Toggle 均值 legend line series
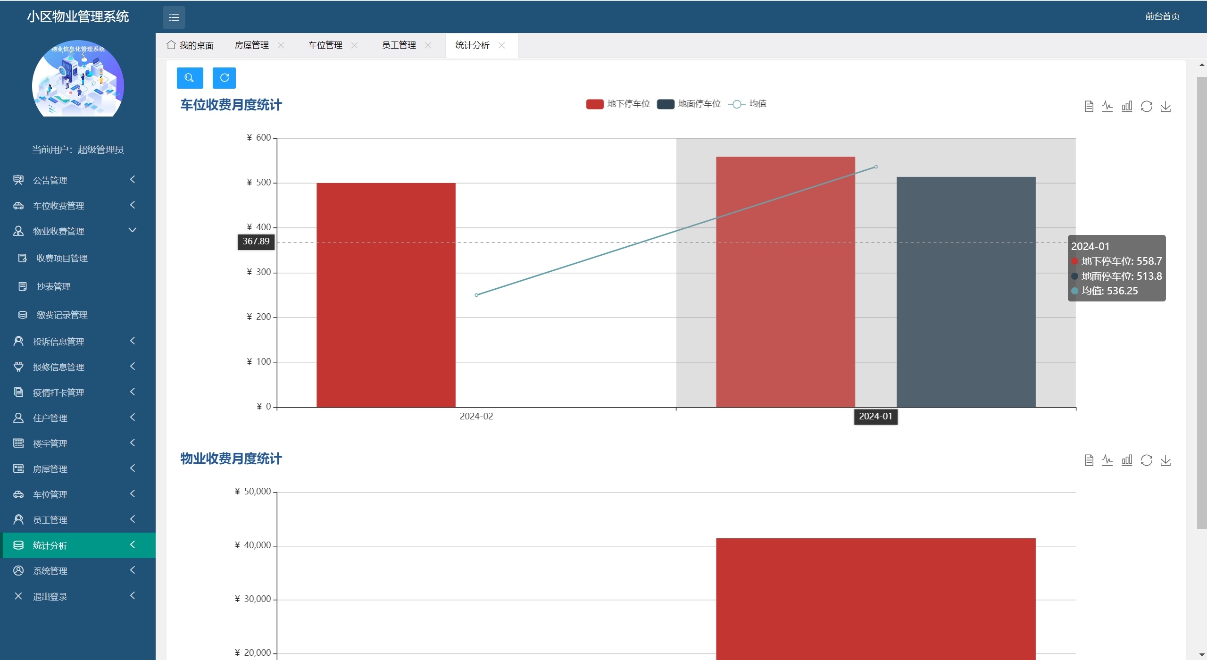This screenshot has height=660, width=1207. 748,104
